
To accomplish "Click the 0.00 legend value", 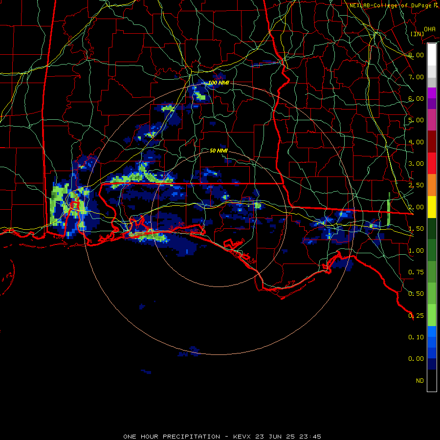I will click(416, 359).
